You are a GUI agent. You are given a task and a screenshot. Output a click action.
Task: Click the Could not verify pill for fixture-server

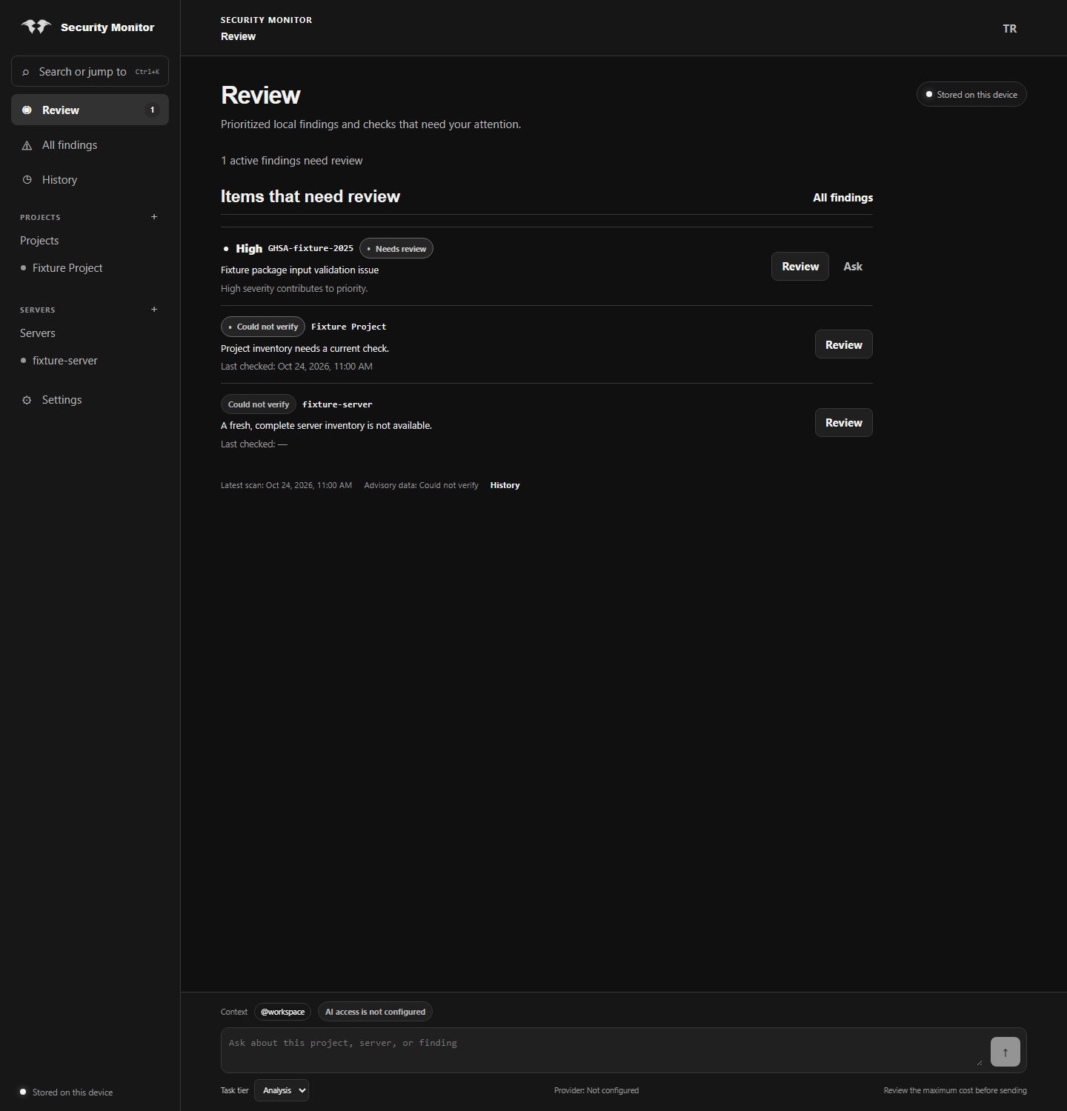pyautogui.click(x=259, y=404)
